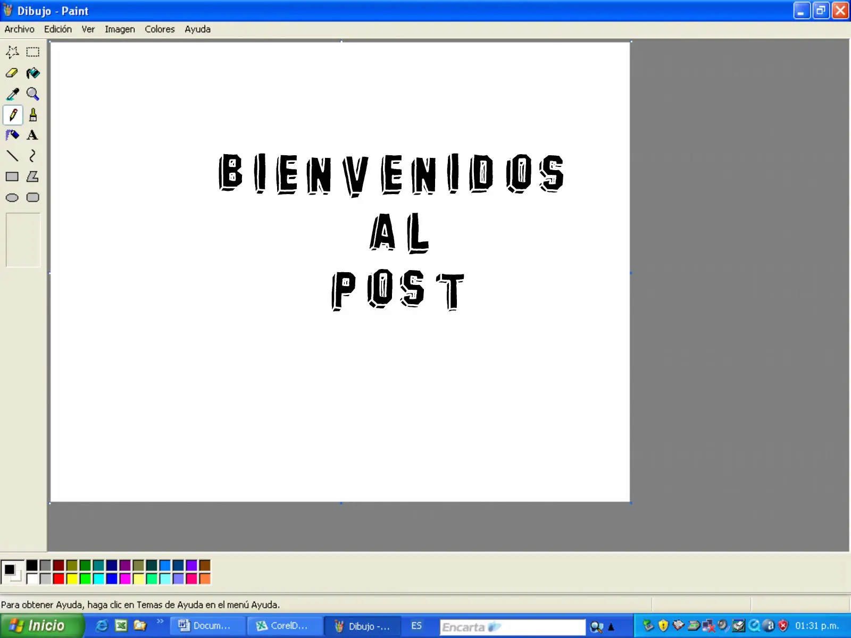Open the yellow security shield tray icon
The height and width of the screenshot is (638, 851).
coord(663,626)
